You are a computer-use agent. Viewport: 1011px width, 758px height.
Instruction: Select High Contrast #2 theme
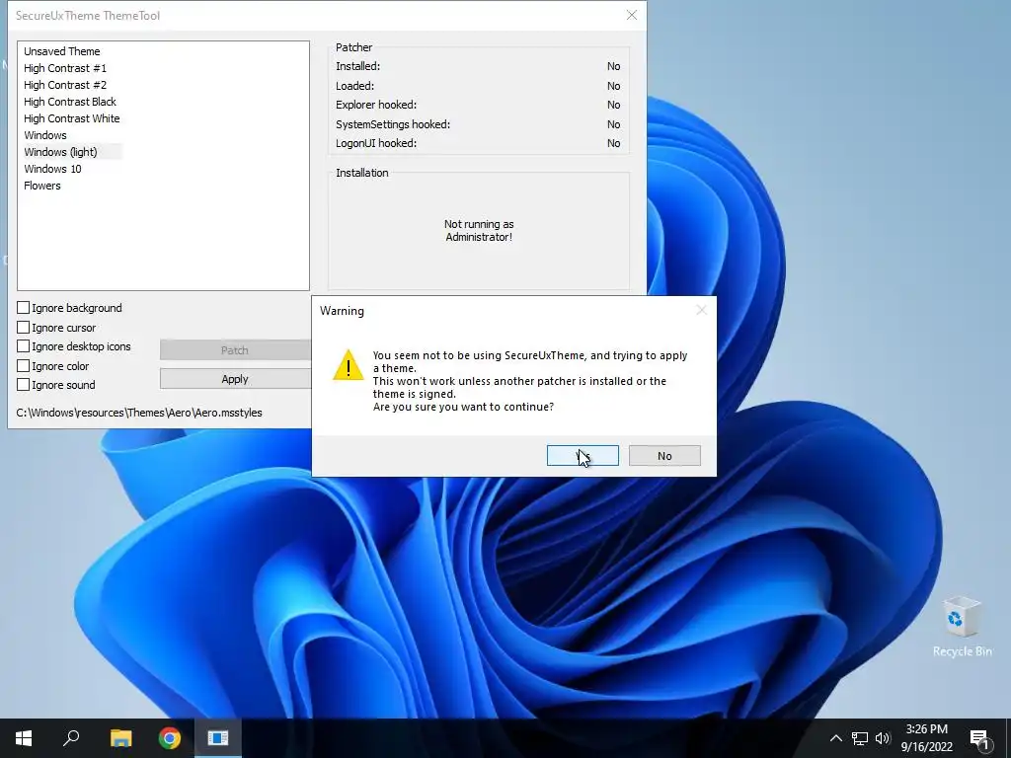pyautogui.click(x=65, y=85)
